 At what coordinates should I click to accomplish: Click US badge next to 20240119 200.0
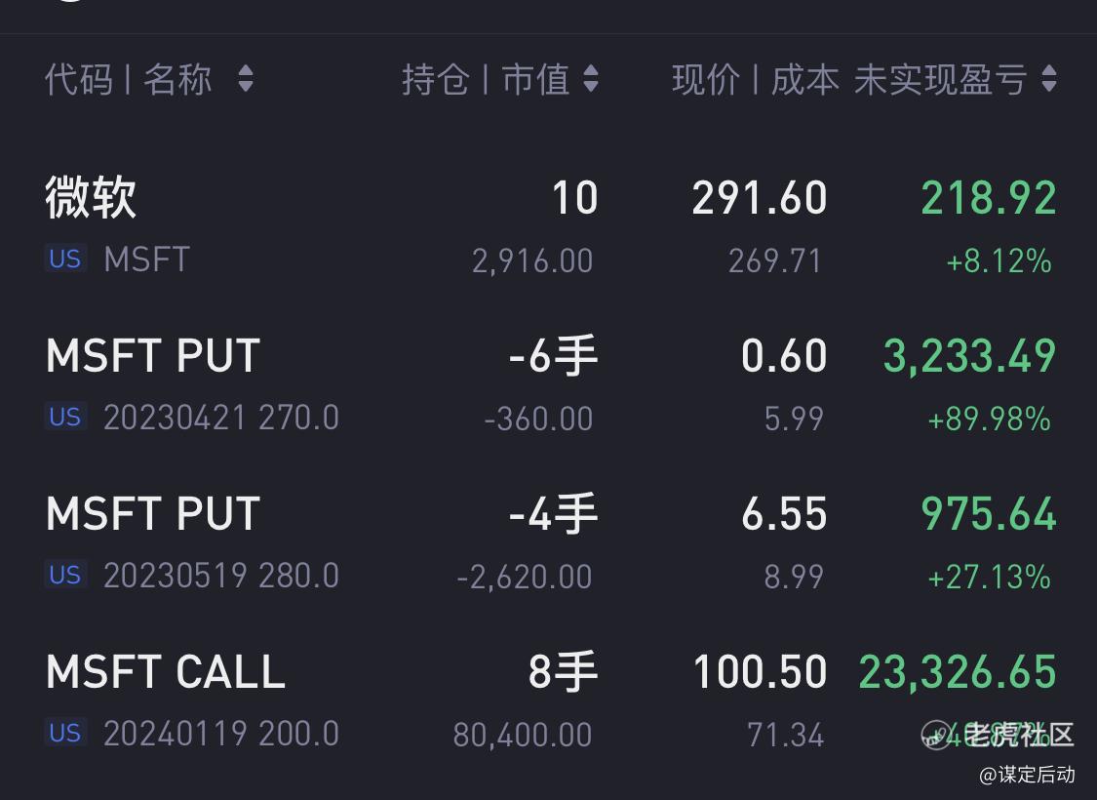(x=65, y=733)
